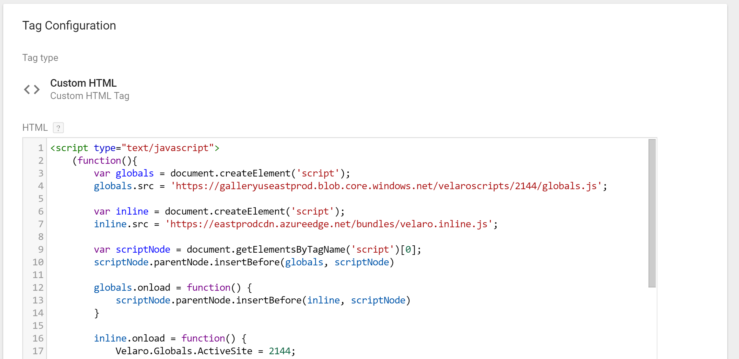This screenshot has width=739, height=359.
Task: Click the globals.js URL string on line 4
Action: click(386, 186)
